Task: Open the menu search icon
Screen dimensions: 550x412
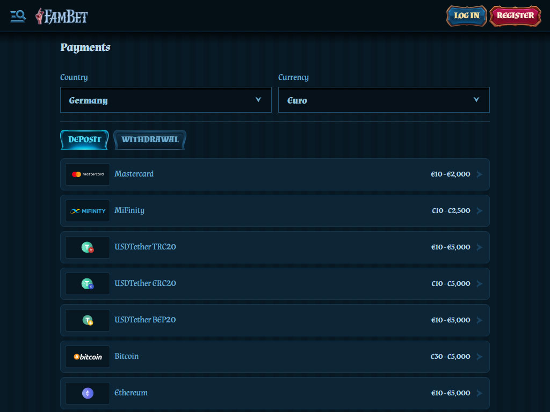Action: pyautogui.click(x=18, y=16)
